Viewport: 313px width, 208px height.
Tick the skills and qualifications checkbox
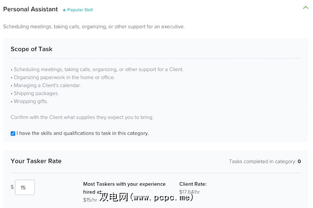tap(13, 133)
